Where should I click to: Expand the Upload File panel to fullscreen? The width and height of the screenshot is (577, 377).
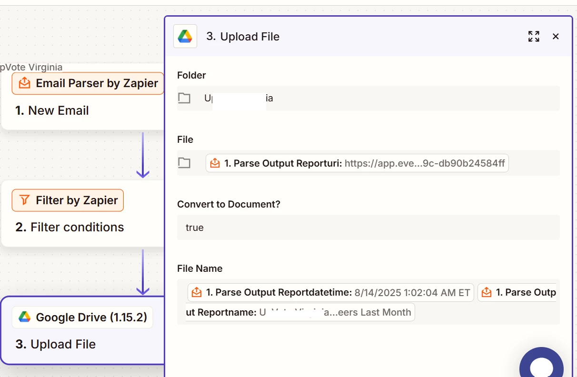534,37
